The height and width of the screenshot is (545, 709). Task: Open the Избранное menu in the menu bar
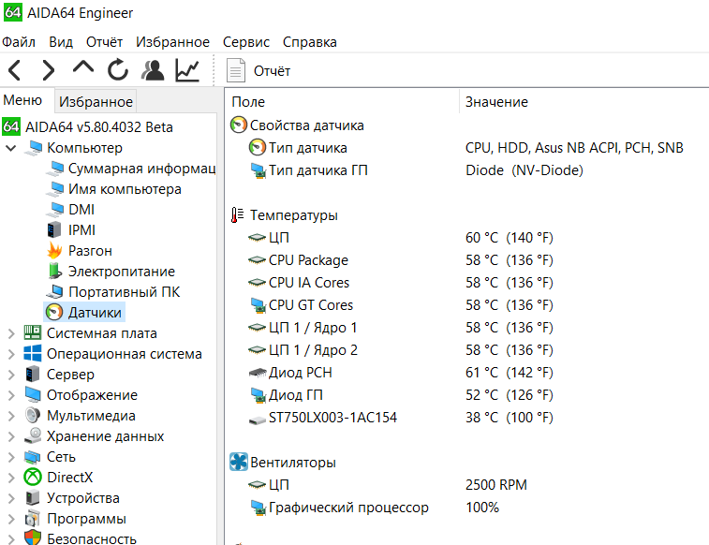point(172,42)
